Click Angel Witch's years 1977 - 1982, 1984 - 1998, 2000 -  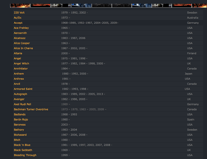click(x=83, y=64)
